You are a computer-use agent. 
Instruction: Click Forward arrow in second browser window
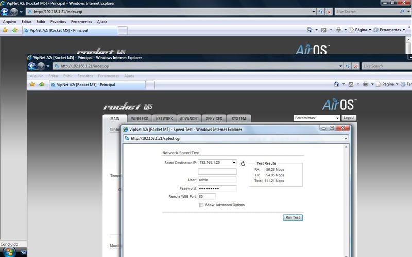(41, 66)
